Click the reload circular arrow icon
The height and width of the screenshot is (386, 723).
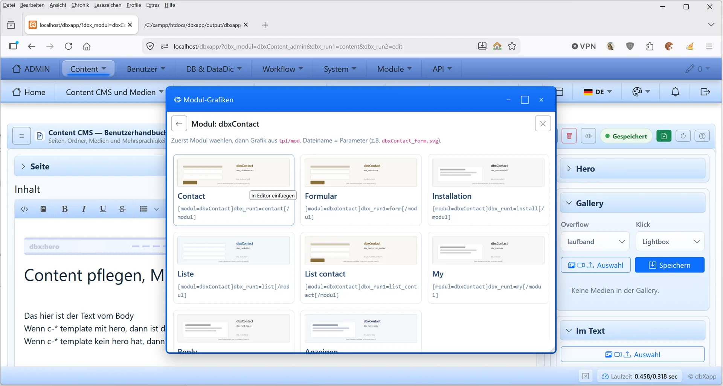tap(683, 136)
